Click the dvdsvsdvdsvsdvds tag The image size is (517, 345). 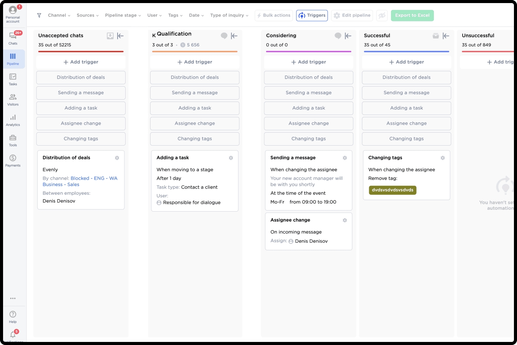(x=393, y=190)
